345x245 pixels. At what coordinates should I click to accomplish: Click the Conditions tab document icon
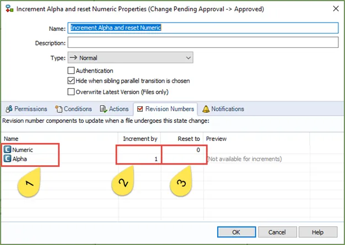[58, 109]
